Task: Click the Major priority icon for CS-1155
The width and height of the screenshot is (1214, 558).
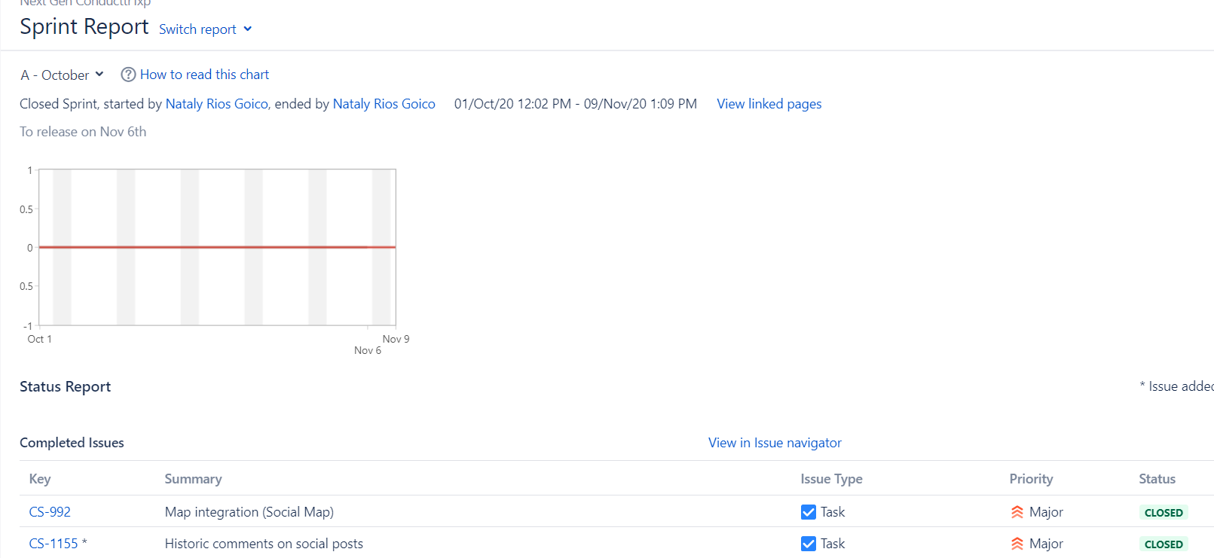Action: pos(1017,544)
